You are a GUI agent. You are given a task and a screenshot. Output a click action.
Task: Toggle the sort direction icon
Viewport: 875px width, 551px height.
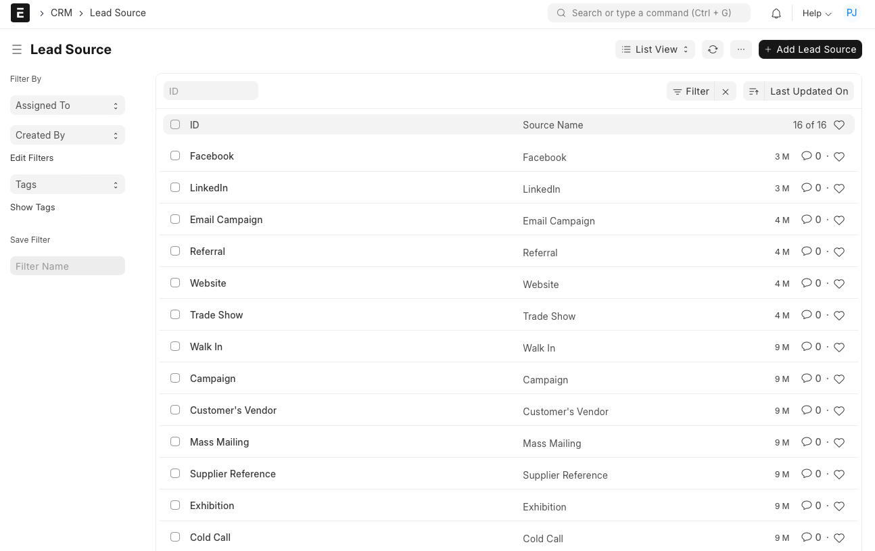[753, 91]
